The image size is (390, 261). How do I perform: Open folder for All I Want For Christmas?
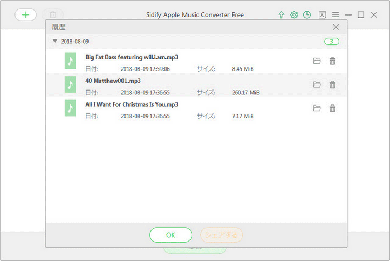[316, 108]
